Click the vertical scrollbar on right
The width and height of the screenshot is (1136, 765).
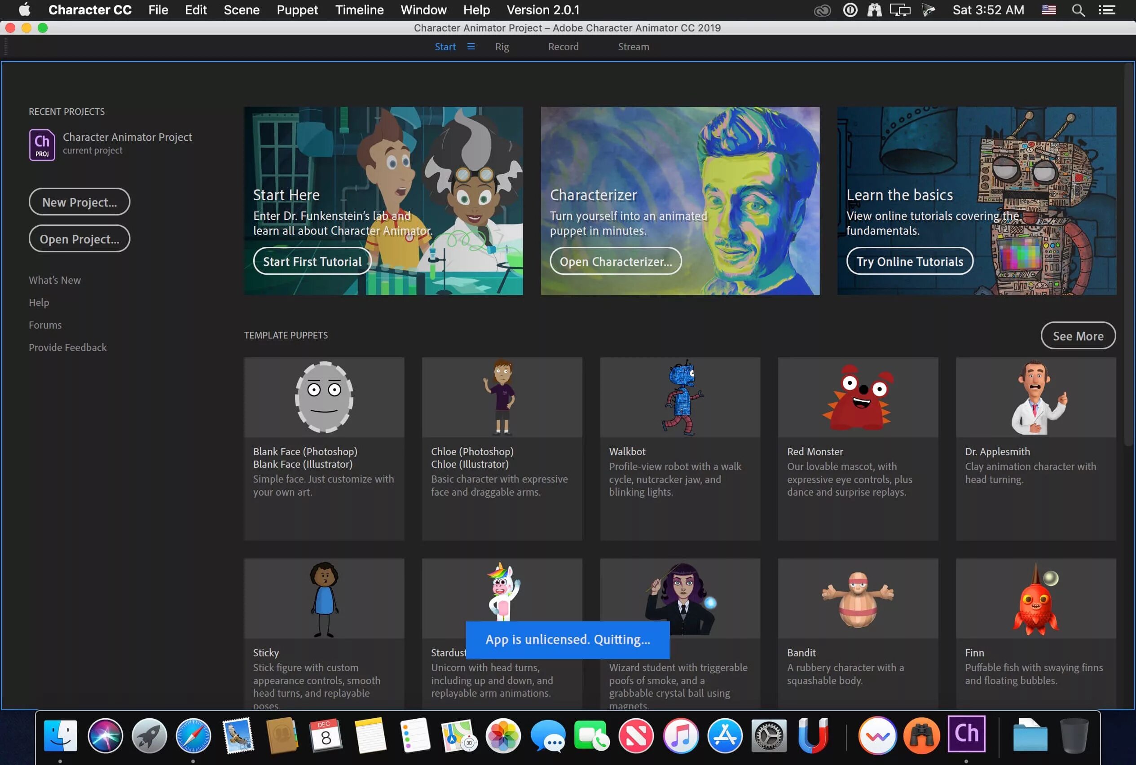[1128, 254]
